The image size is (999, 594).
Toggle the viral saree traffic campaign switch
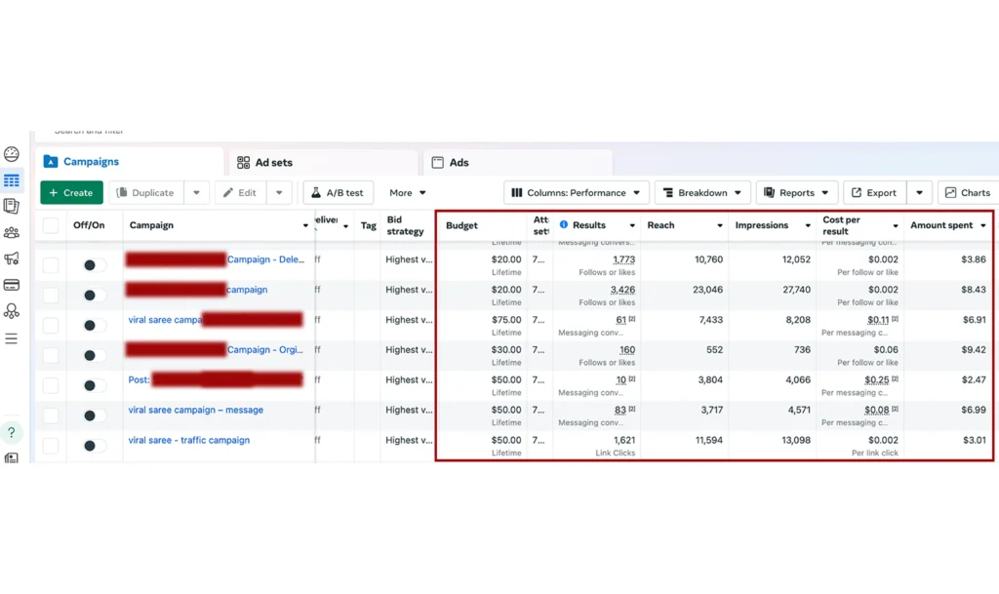point(95,446)
